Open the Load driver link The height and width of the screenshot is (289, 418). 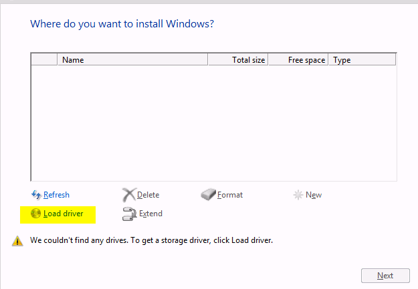[x=63, y=214]
